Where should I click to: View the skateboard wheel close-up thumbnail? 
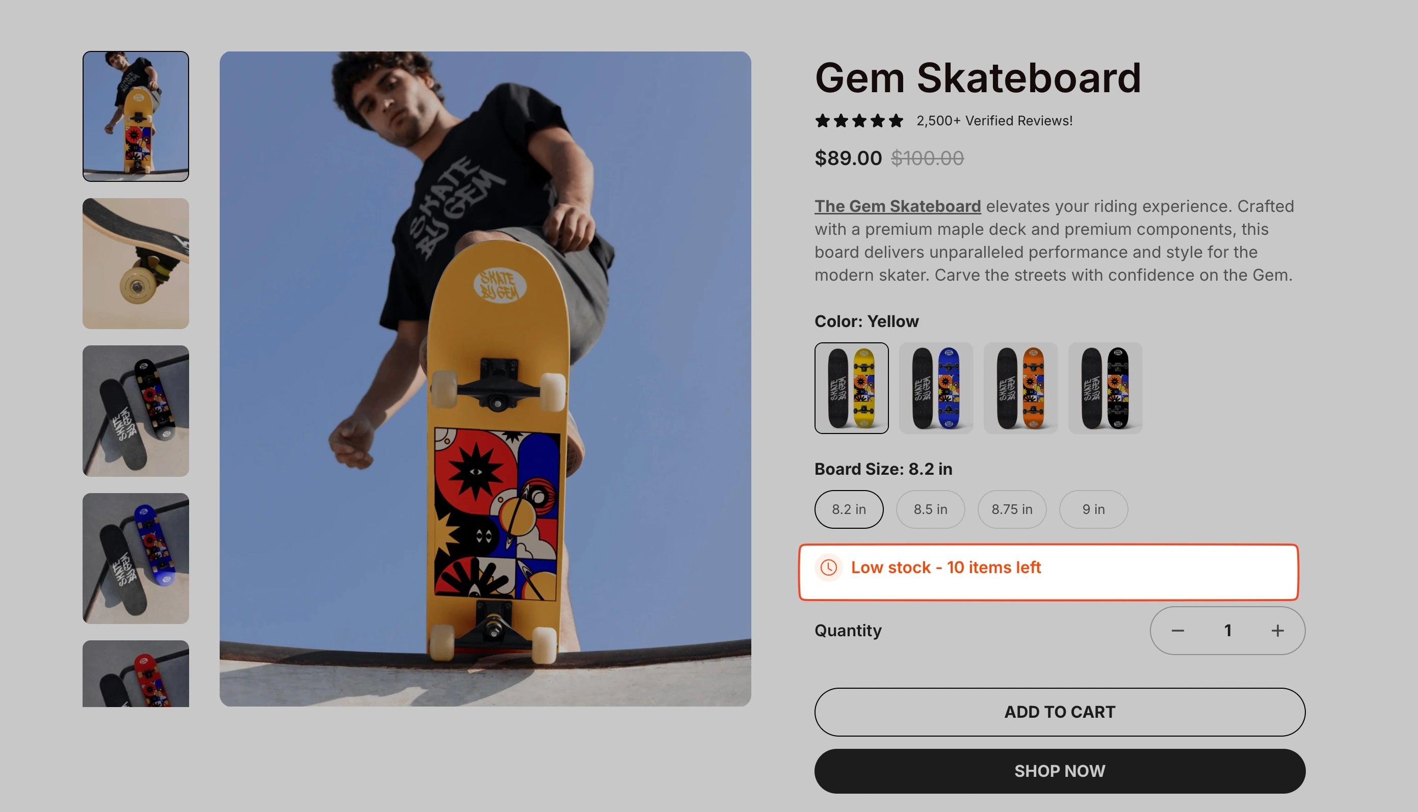pyautogui.click(x=136, y=264)
